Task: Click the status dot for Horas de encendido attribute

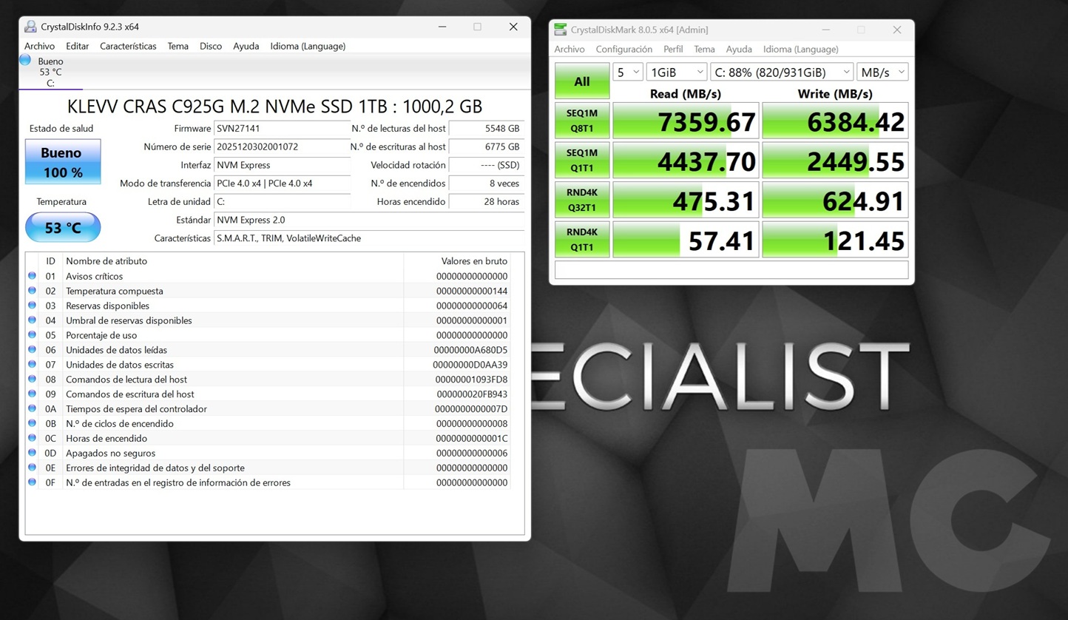Action: click(32, 438)
